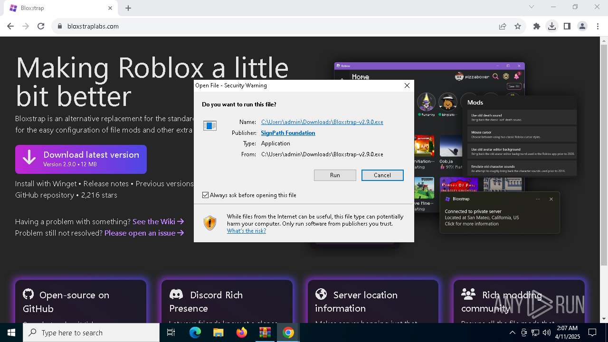
Task: Open Chrome extensions puzzle icon
Action: (537, 26)
